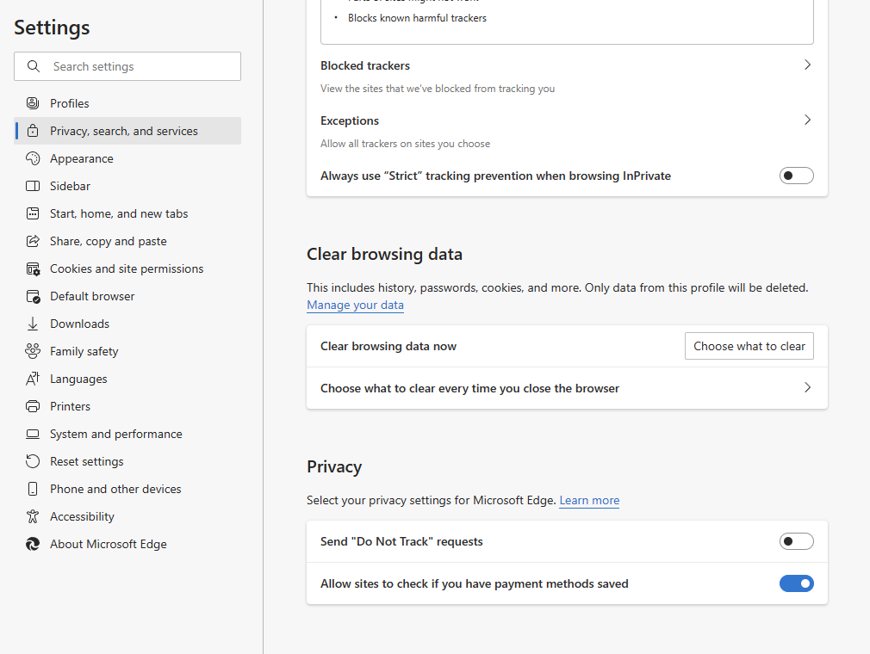Click the Appearance palette icon
Screen dimensions: 870x654
[x=33, y=158]
